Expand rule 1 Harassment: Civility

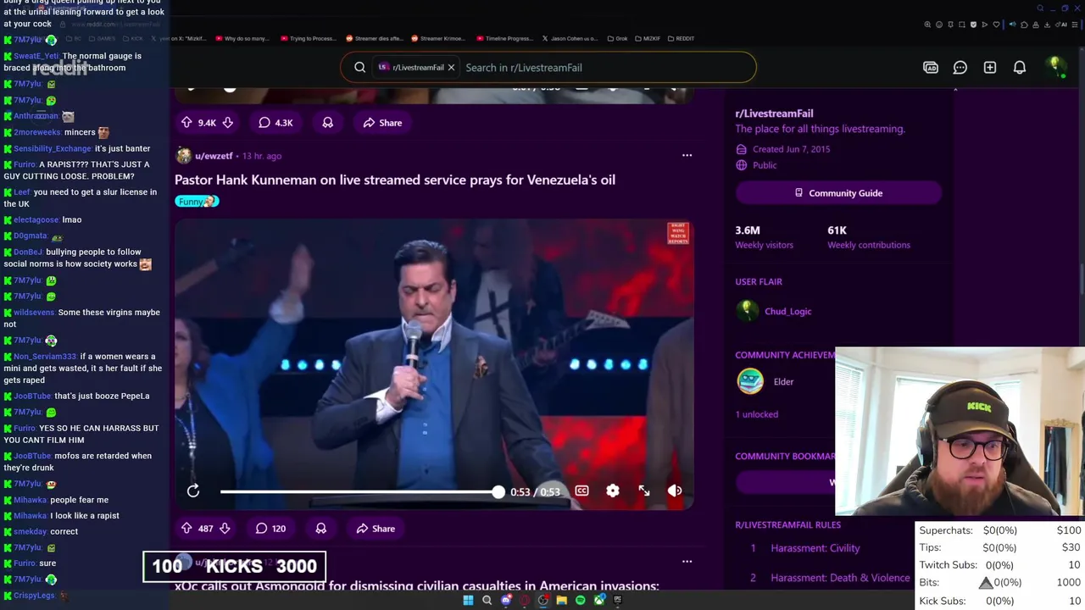pyautogui.click(x=815, y=548)
